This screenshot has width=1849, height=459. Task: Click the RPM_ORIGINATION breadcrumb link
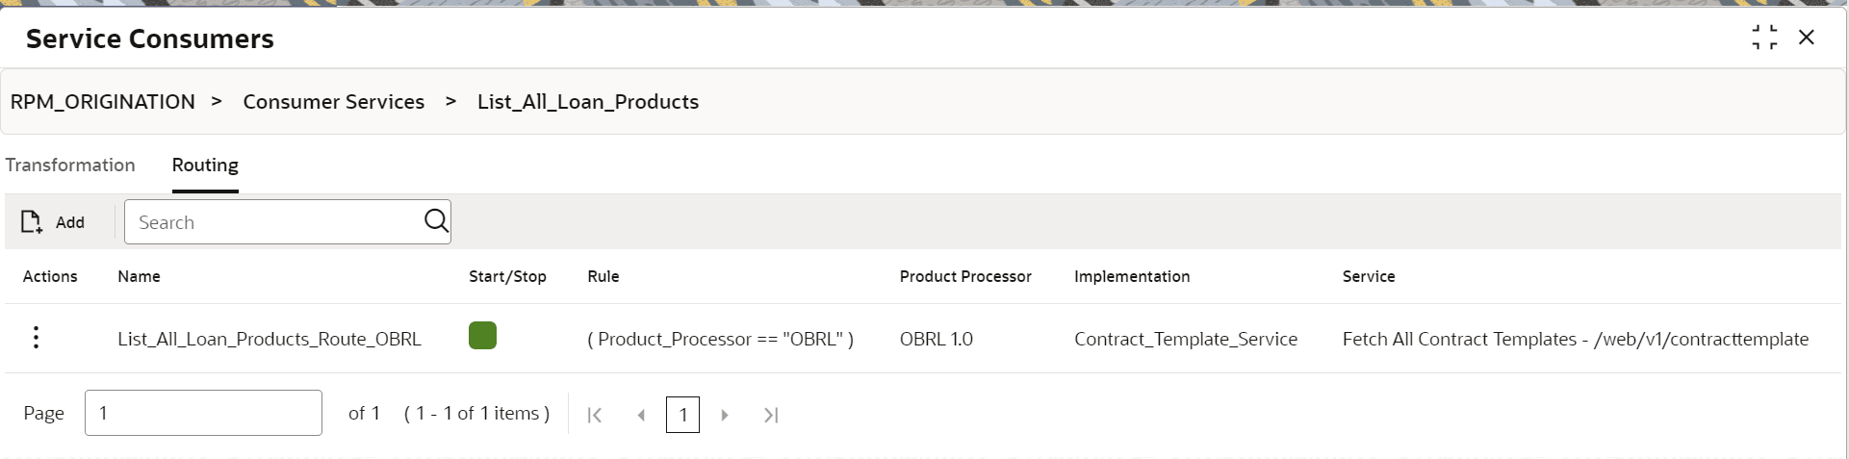[103, 102]
